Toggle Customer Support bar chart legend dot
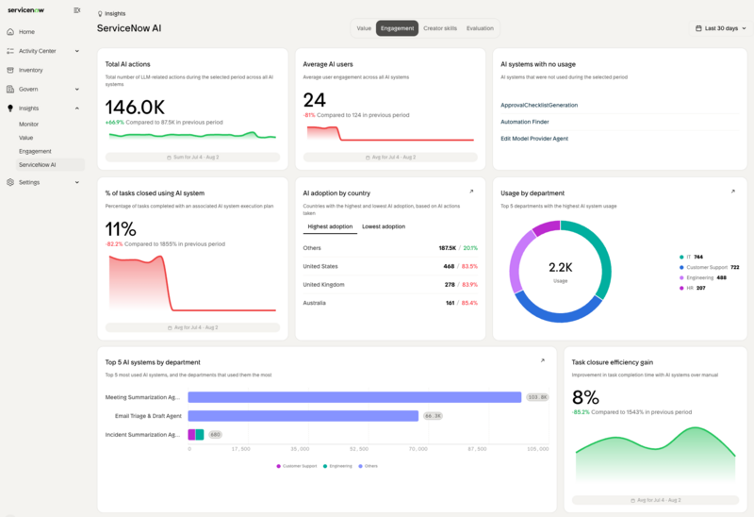The image size is (754, 517). click(278, 466)
